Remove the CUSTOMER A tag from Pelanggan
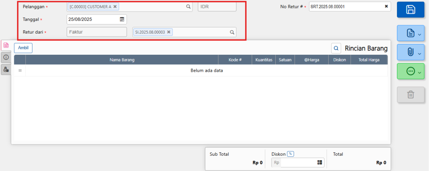This screenshot has height=171, width=429. [115, 7]
